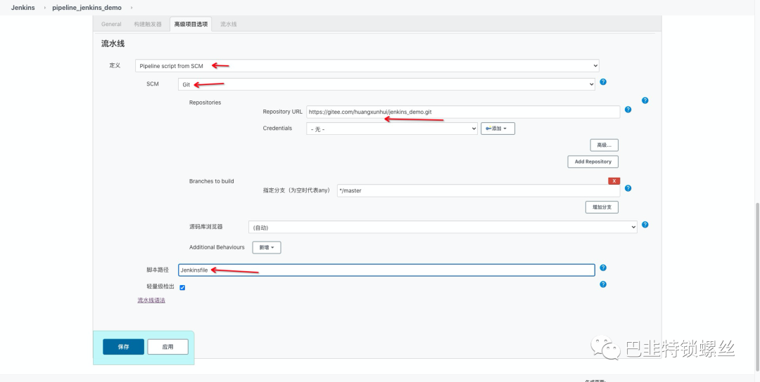
Task: Click the 保存 save button
Action: point(123,347)
